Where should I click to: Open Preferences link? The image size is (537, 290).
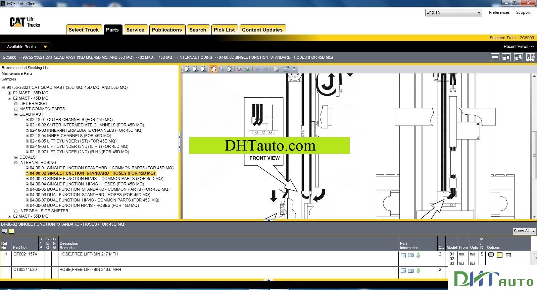[x=499, y=12]
